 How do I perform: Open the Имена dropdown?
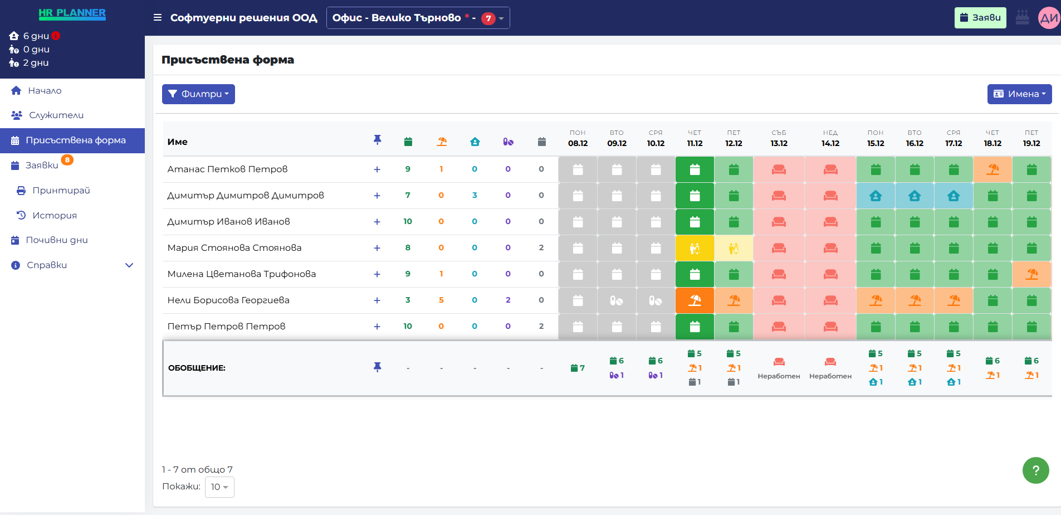1020,94
